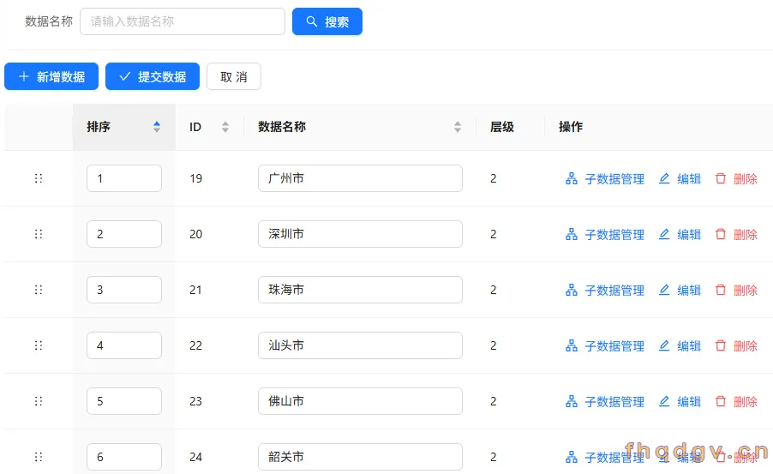Screen dimensions: 773x474
Task: Click the 取消 cancel button
Action: pos(234,76)
